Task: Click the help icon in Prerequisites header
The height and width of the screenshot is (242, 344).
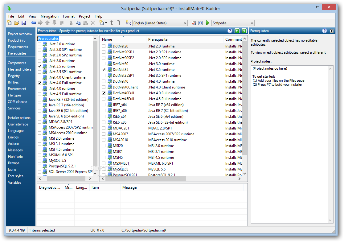Action: click(230, 31)
